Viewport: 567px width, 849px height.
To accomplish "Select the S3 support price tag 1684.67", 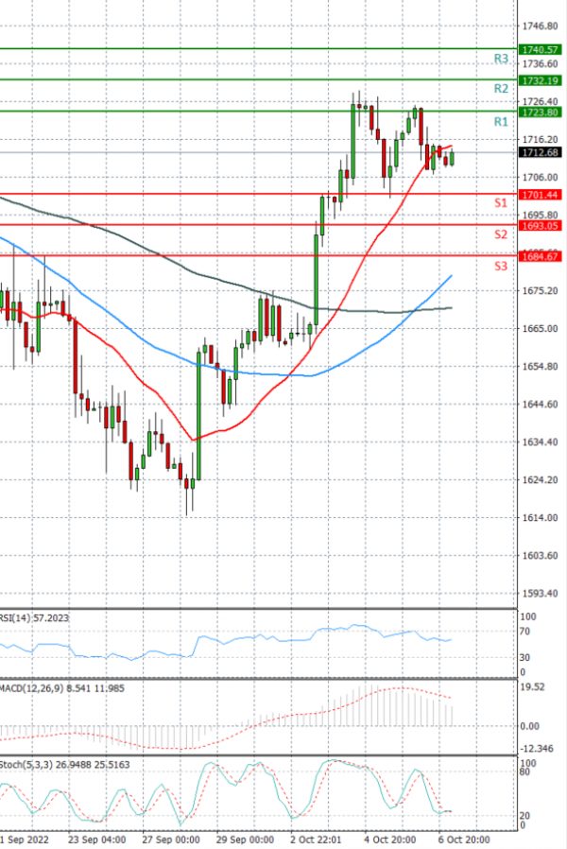I will (x=540, y=256).
